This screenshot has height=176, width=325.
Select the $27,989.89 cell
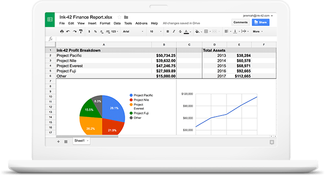point(164,71)
